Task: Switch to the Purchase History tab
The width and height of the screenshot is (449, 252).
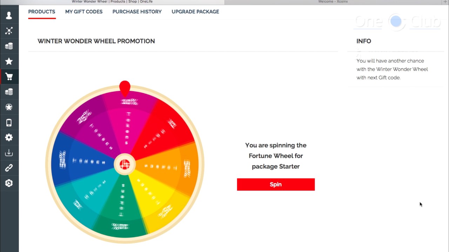Action: click(x=137, y=12)
